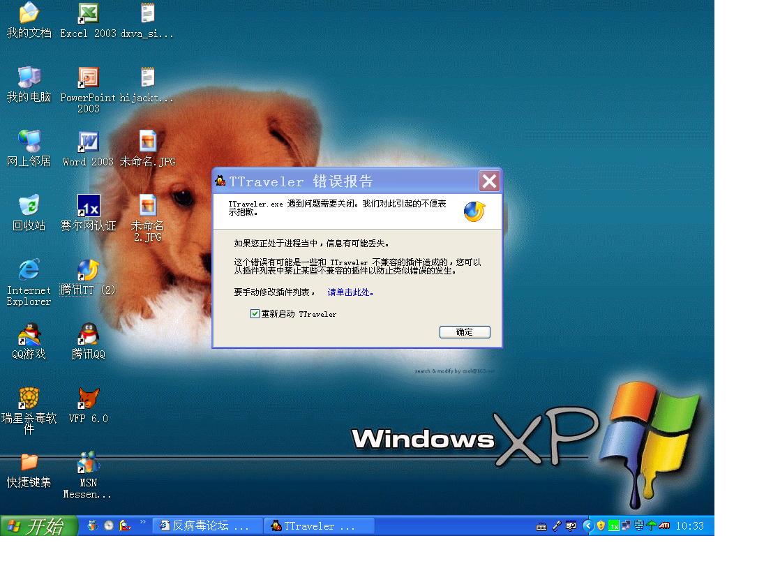Click the network computers tray icon

tap(626, 525)
